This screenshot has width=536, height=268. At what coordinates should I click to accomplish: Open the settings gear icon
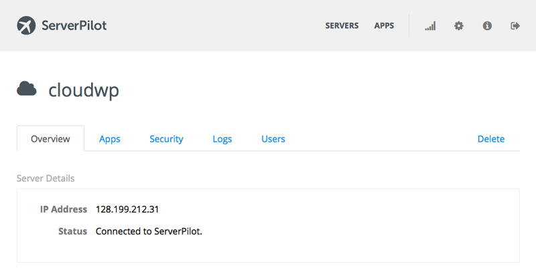coord(459,25)
